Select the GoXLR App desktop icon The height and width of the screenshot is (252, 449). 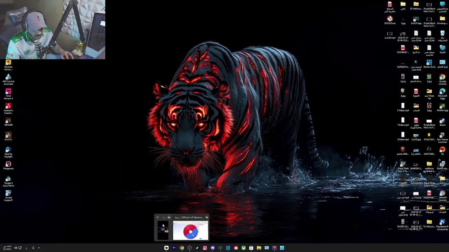point(416,20)
